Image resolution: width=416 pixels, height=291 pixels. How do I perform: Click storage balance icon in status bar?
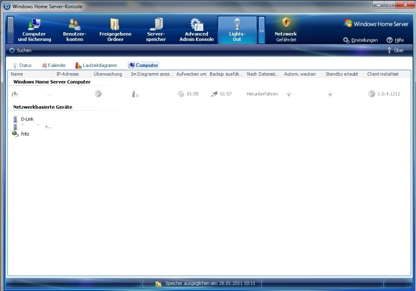pyautogui.click(x=158, y=284)
